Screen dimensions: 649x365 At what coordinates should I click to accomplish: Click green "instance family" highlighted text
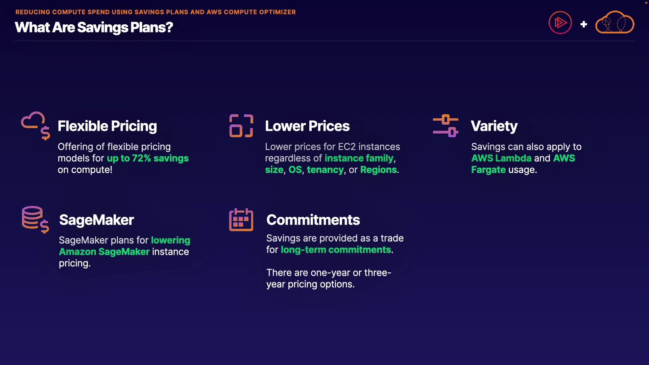coord(359,158)
